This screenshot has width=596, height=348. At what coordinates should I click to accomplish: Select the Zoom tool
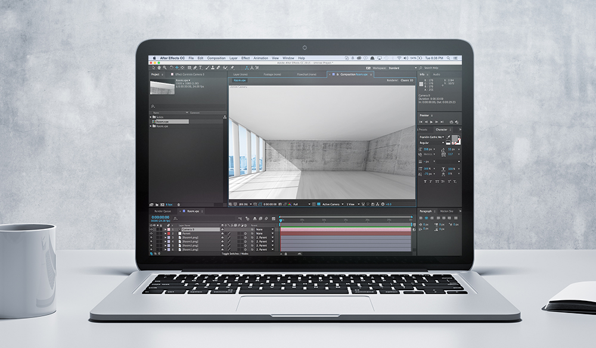click(x=164, y=68)
